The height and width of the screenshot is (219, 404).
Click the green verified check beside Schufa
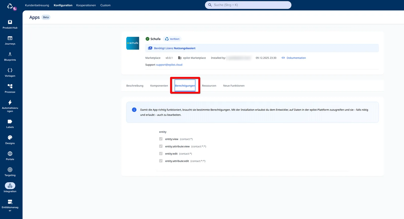coord(147,39)
